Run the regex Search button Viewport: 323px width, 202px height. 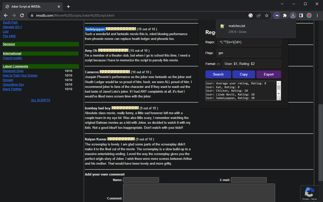[218, 74]
